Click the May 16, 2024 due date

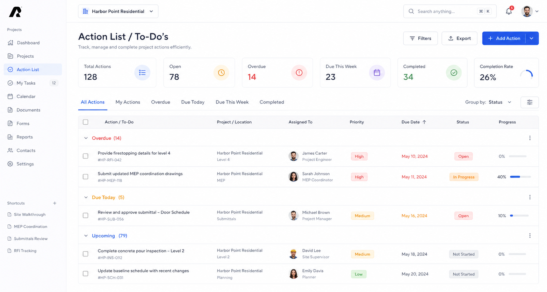click(414, 216)
